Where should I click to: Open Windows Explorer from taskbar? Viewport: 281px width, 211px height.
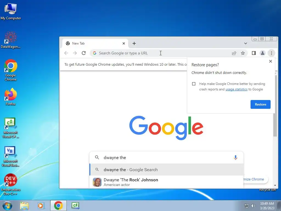pos(24,206)
